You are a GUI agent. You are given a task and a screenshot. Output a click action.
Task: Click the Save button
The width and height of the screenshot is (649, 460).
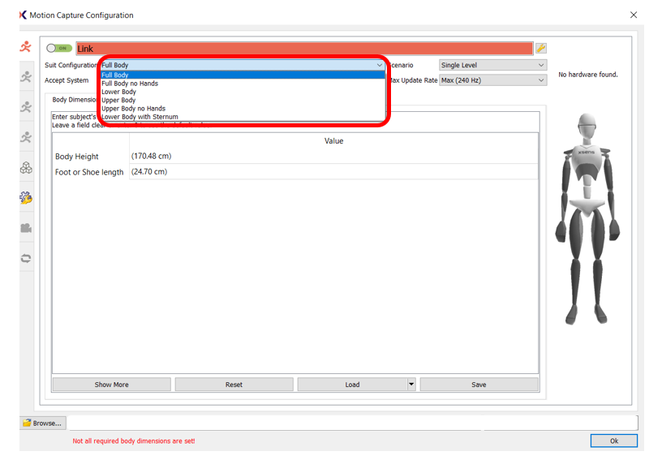coord(479,385)
